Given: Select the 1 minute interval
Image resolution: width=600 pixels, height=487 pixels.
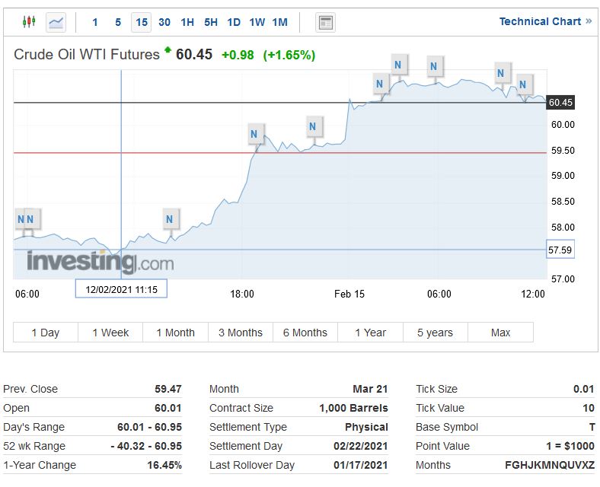Looking at the screenshot, I should 95,22.
